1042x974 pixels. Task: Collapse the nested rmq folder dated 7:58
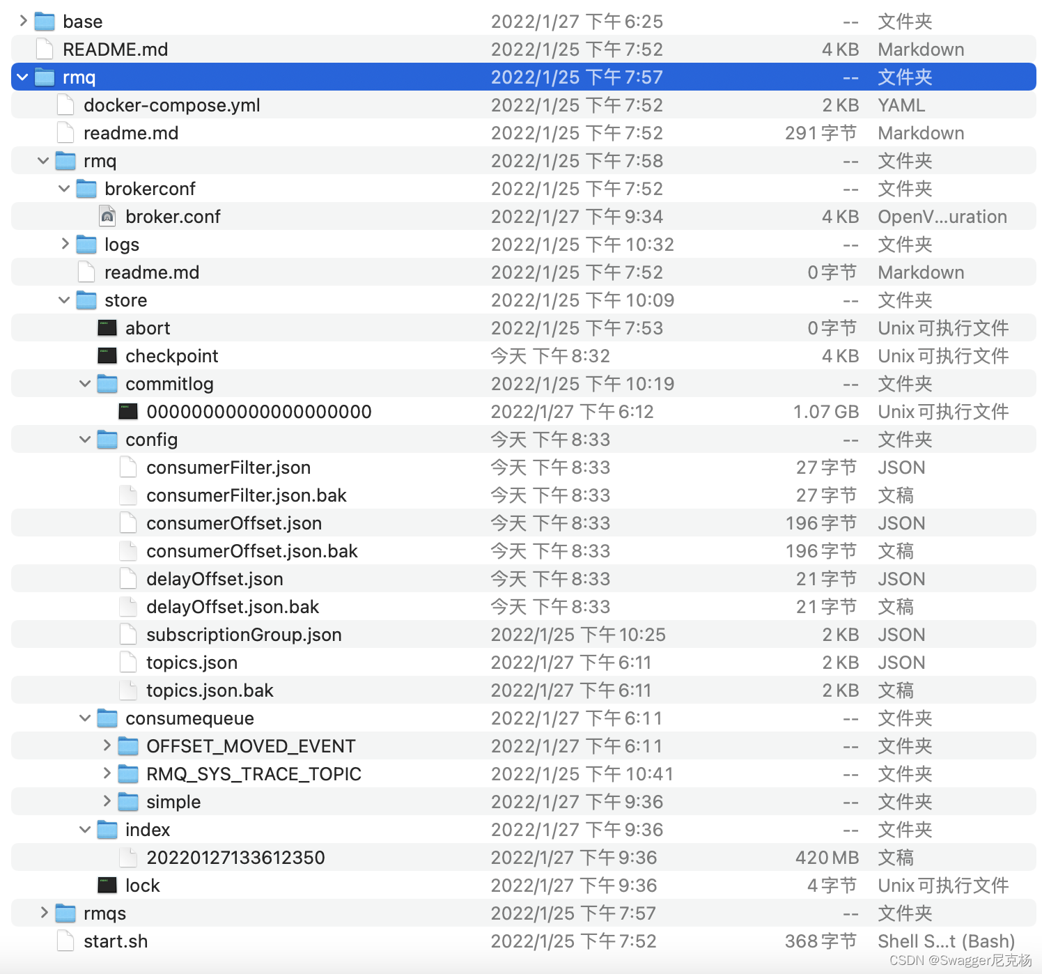click(43, 160)
